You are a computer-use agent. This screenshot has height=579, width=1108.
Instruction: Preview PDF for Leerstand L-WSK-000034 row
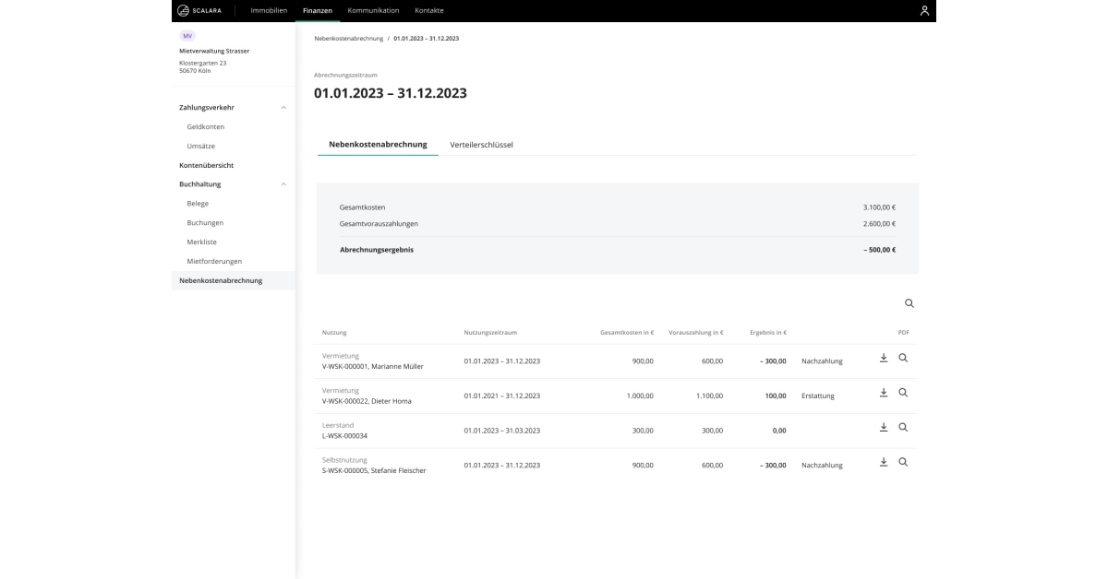pos(903,427)
